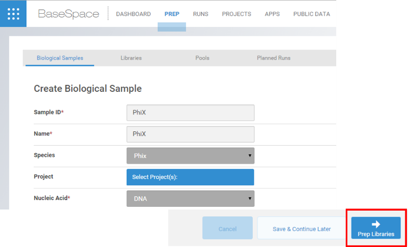This screenshot has width=408, height=247.
Task: Switch to the Biological Samples tab
Action: click(60, 58)
